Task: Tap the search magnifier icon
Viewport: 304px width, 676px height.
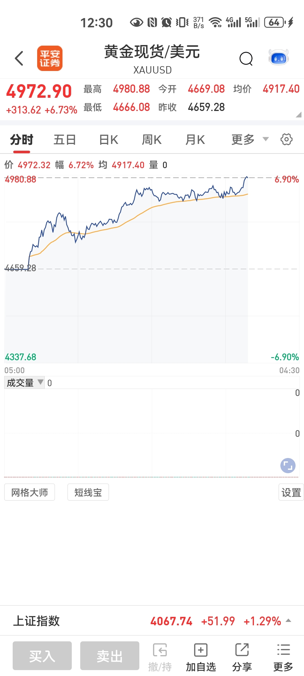Action: coord(246,59)
